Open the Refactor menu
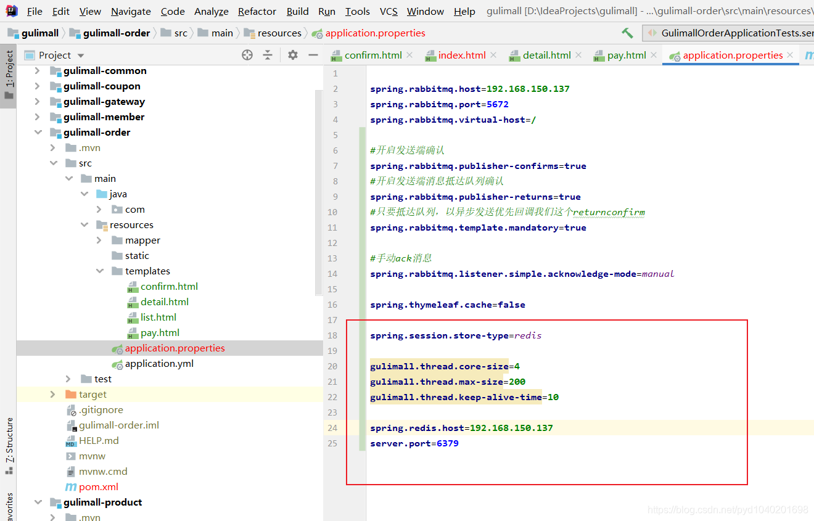This screenshot has height=521, width=814. pos(257,11)
